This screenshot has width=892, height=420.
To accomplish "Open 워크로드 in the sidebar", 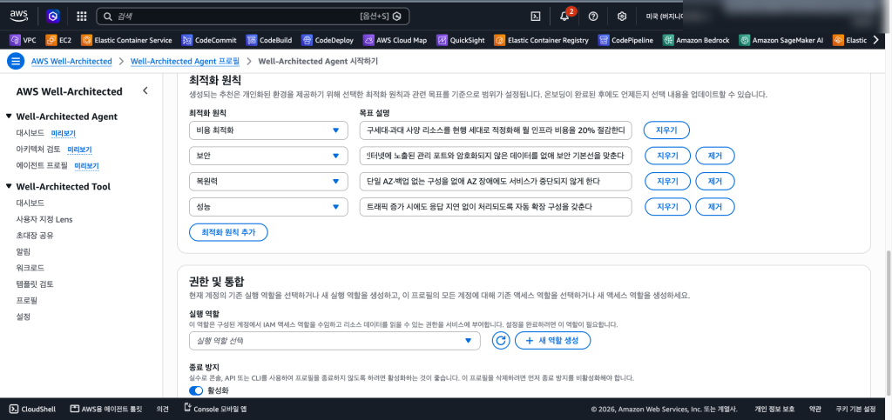I will [x=30, y=267].
